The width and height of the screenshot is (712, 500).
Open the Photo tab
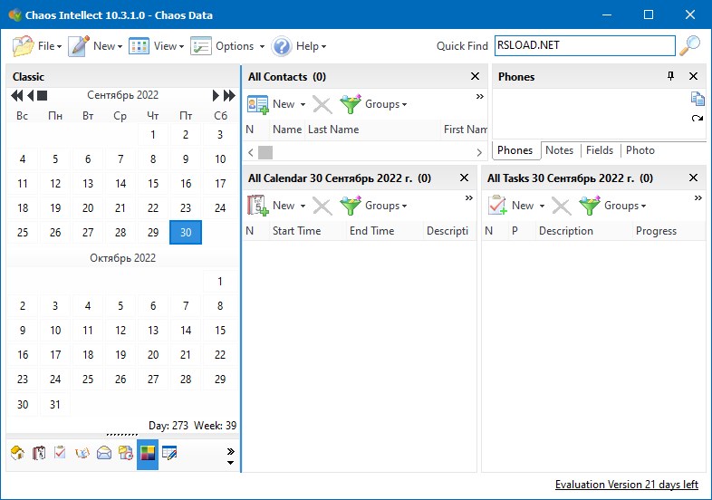pyautogui.click(x=640, y=150)
